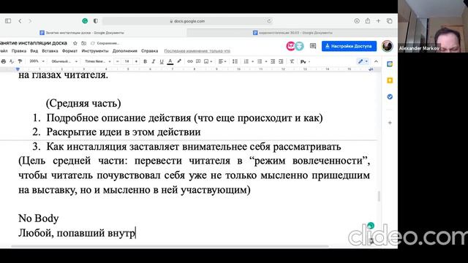The width and height of the screenshot is (468, 263).
Task: Open the highlight color marker tool
Action: pos(179,61)
